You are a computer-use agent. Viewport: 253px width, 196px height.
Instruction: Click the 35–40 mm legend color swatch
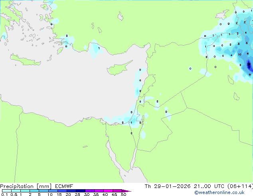(x=99, y=191)
